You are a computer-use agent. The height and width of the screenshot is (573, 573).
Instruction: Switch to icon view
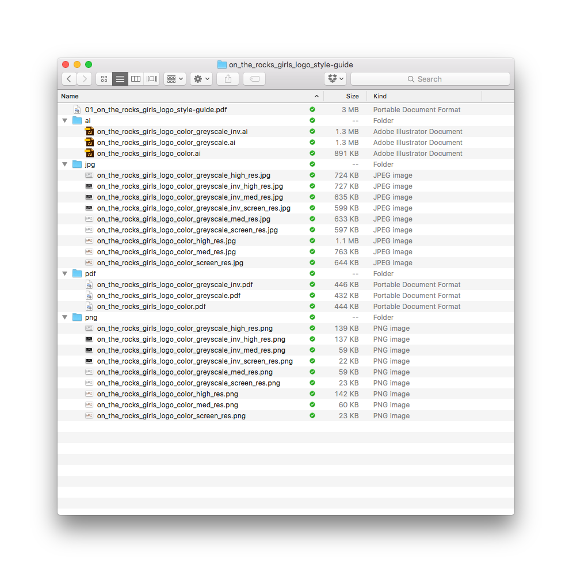[104, 79]
